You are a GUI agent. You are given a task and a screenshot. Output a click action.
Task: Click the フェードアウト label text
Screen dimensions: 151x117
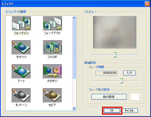pyautogui.click(x=52, y=33)
